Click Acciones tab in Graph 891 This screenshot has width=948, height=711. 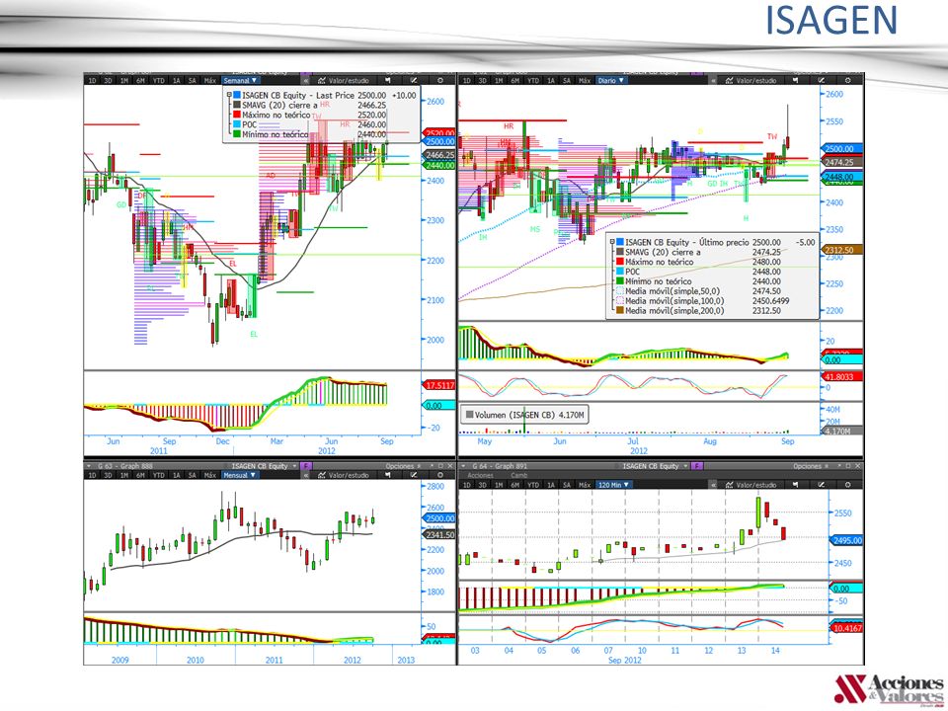[480, 475]
